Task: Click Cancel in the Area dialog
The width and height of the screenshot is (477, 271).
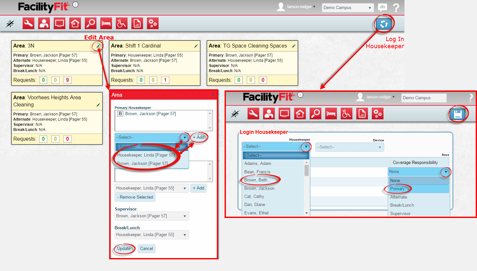Action: 146,249
